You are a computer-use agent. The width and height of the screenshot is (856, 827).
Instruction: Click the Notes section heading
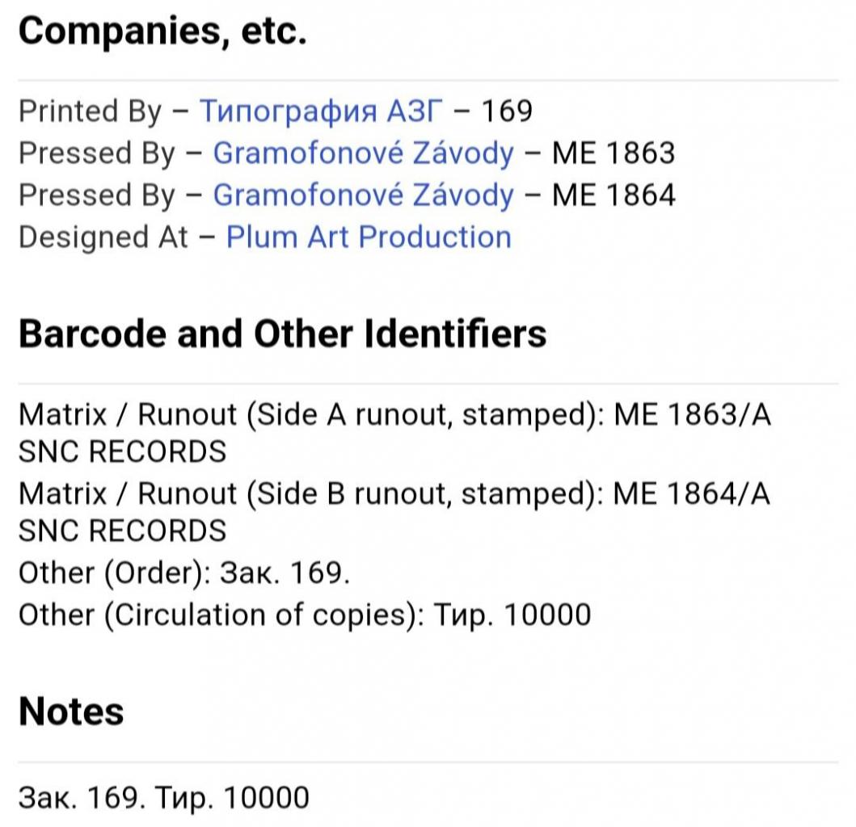[71, 712]
